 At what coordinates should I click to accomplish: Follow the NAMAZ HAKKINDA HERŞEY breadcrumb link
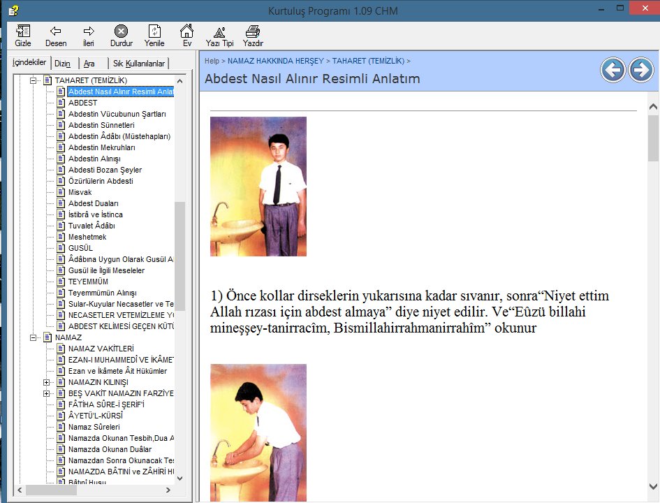point(277,61)
